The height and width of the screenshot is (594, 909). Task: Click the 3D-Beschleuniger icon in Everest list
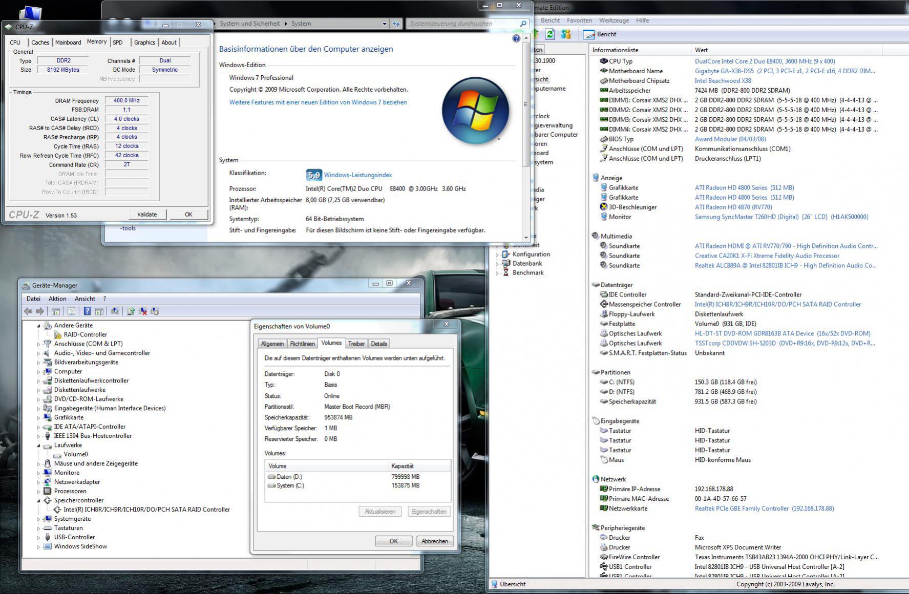[604, 207]
